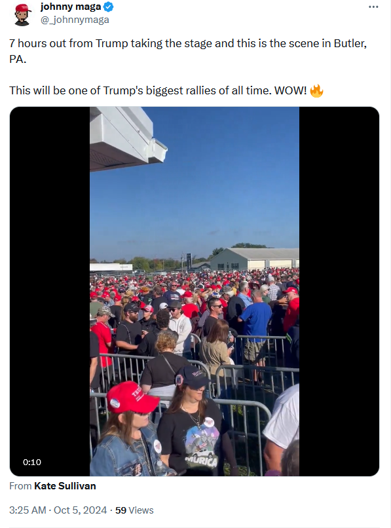The height and width of the screenshot is (528, 391).
Task: View the 59 Views count
Action: point(134,510)
